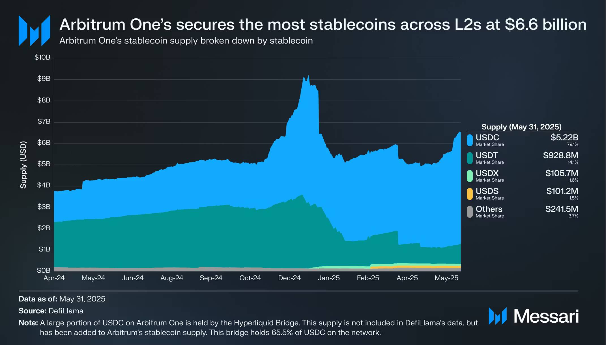Select the USDC legend label
Screen dimensions: 606x345
point(487,138)
